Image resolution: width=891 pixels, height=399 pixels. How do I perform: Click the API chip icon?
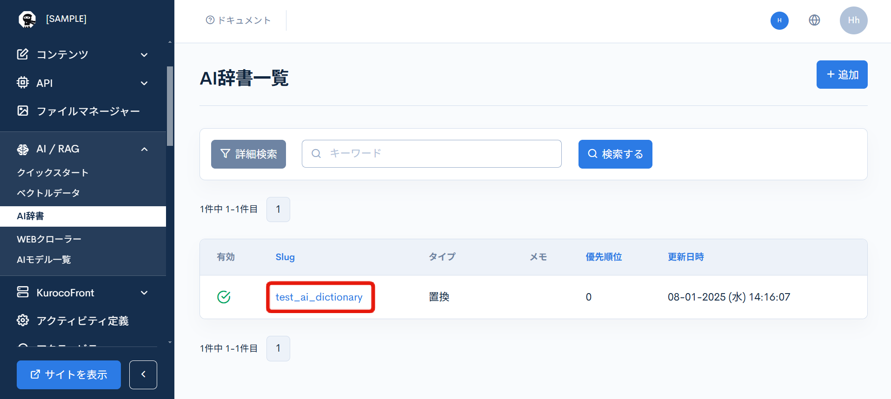click(x=23, y=83)
